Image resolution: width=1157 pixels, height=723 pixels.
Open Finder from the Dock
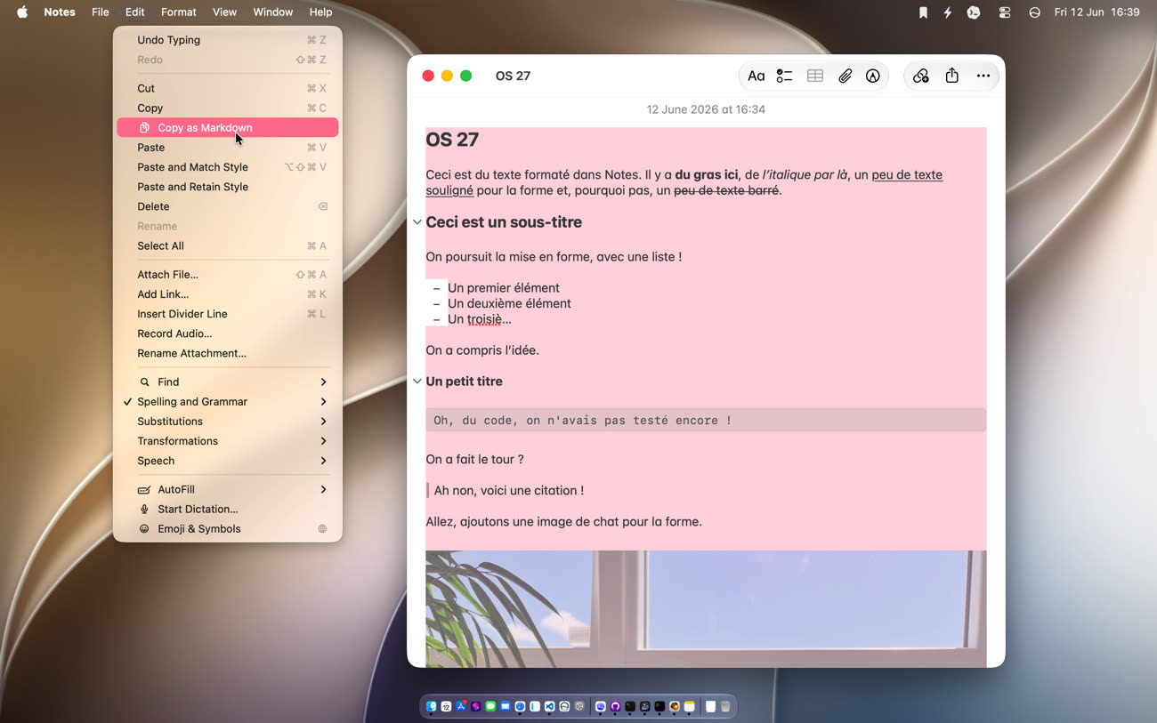431,706
